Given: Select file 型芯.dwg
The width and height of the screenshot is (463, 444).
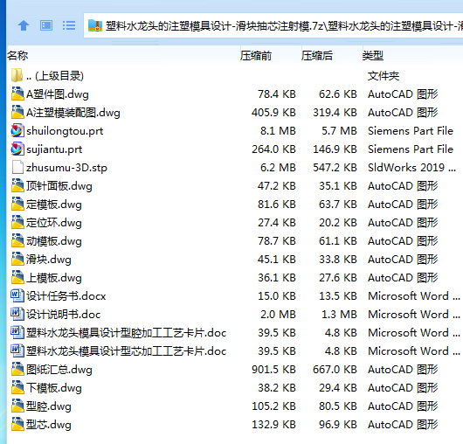Looking at the screenshot, I should point(49,425).
